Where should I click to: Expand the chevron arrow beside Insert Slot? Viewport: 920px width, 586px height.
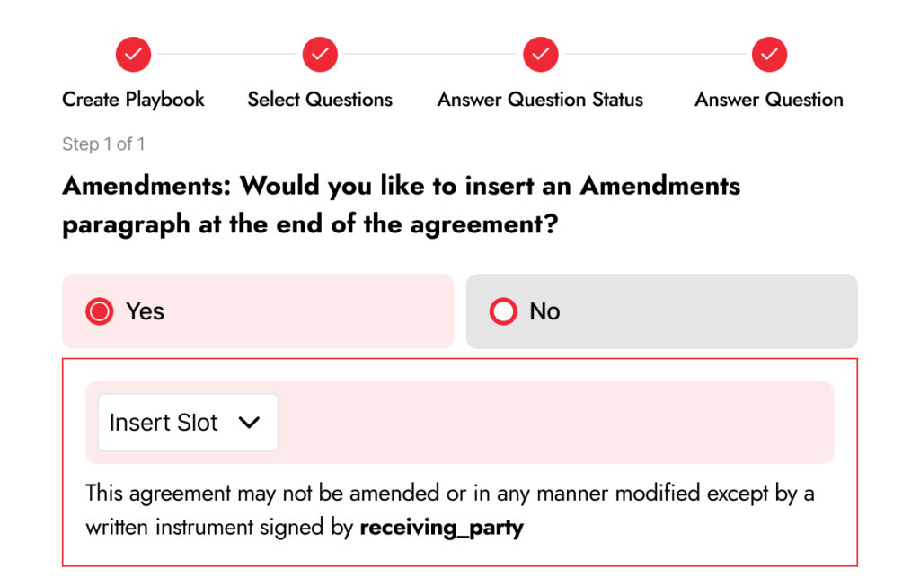249,423
